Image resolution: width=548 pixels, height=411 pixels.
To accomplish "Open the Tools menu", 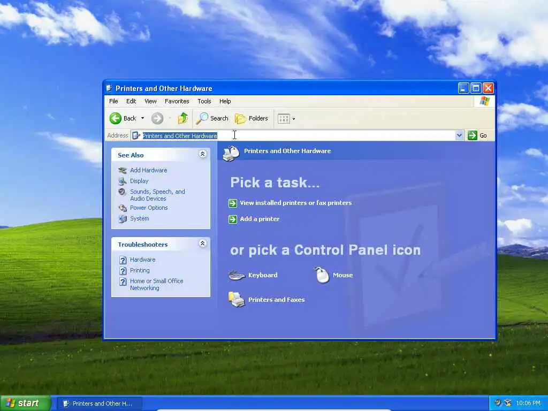I will point(204,101).
